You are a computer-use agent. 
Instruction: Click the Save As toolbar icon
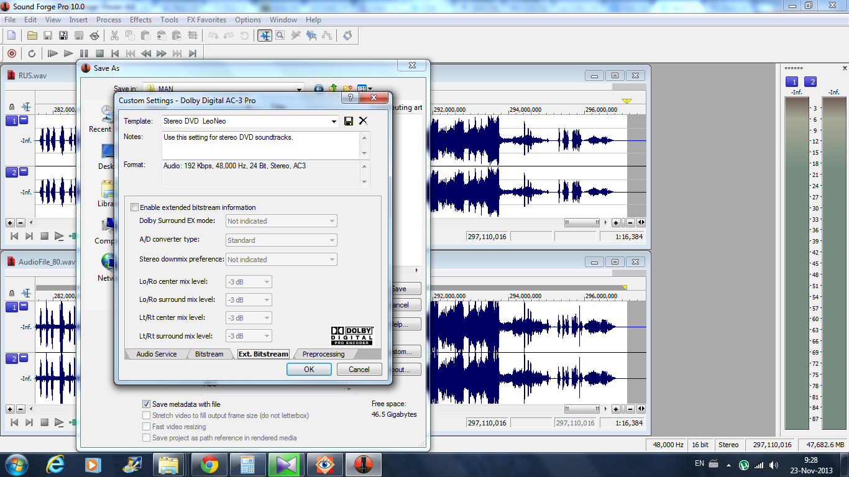coord(63,35)
